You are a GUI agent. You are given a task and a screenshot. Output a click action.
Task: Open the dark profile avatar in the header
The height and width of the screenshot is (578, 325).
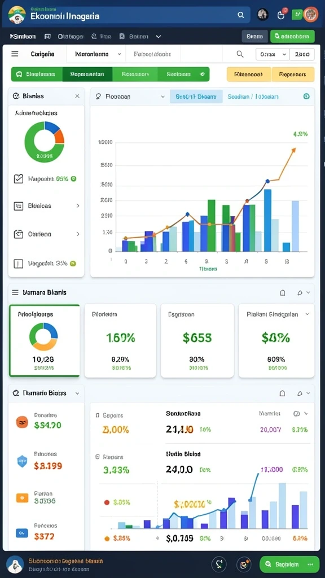tap(263, 14)
